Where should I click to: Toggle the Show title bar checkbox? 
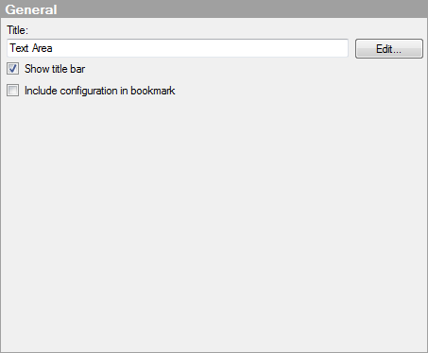point(12,69)
